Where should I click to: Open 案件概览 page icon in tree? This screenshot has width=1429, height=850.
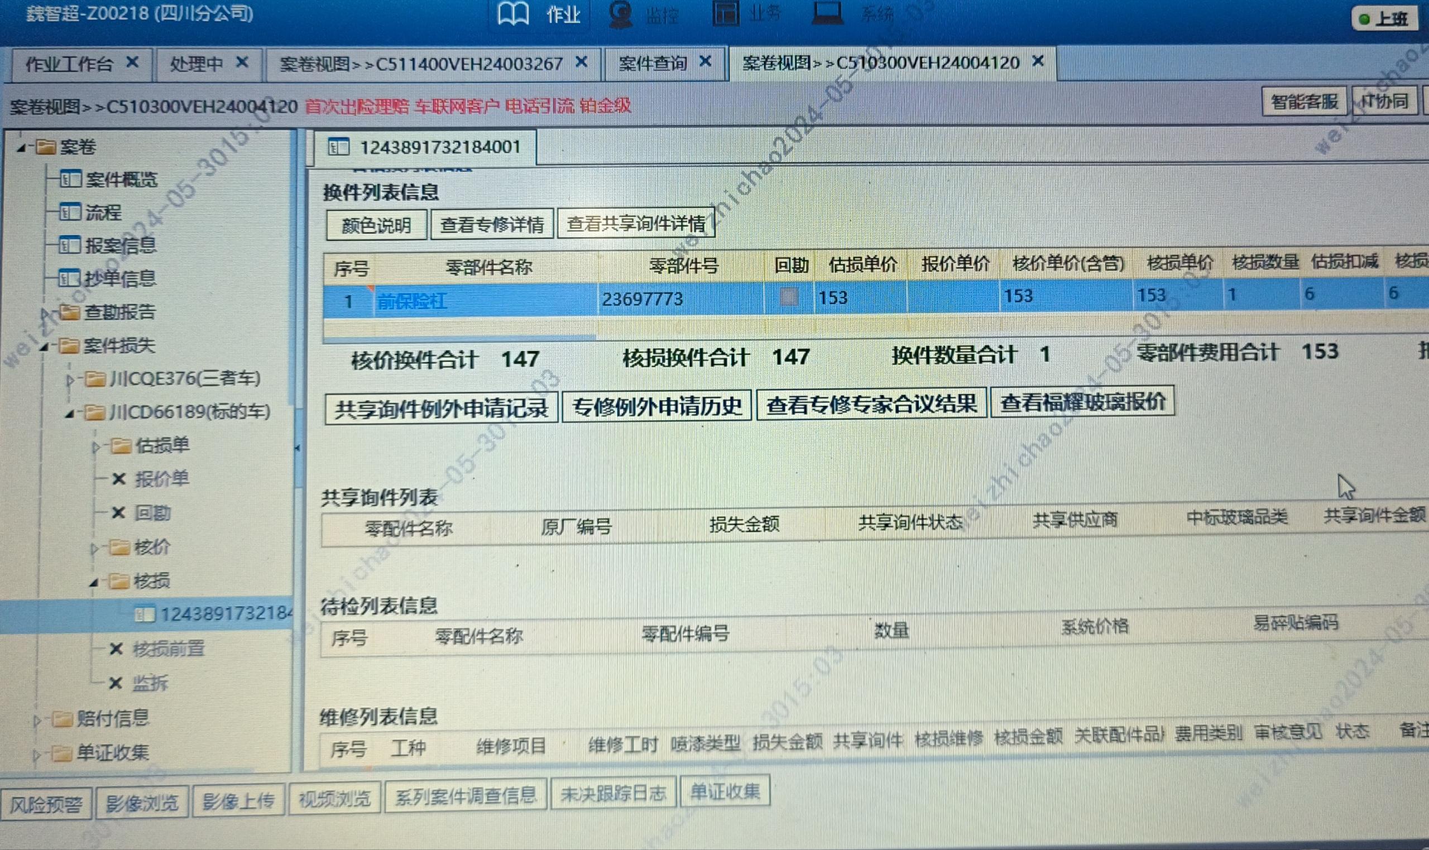[70, 179]
